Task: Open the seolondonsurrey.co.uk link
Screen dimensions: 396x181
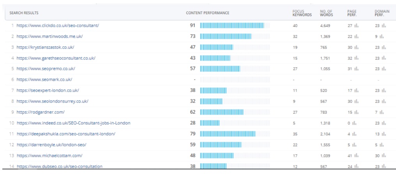Action: click(x=52, y=101)
